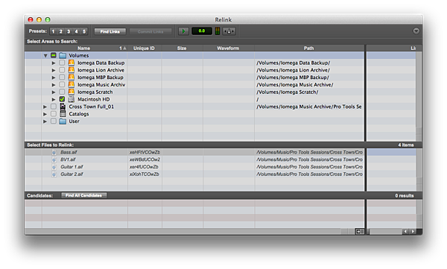Select view preset 1
The width and height of the screenshot is (447, 269).
click(x=53, y=31)
